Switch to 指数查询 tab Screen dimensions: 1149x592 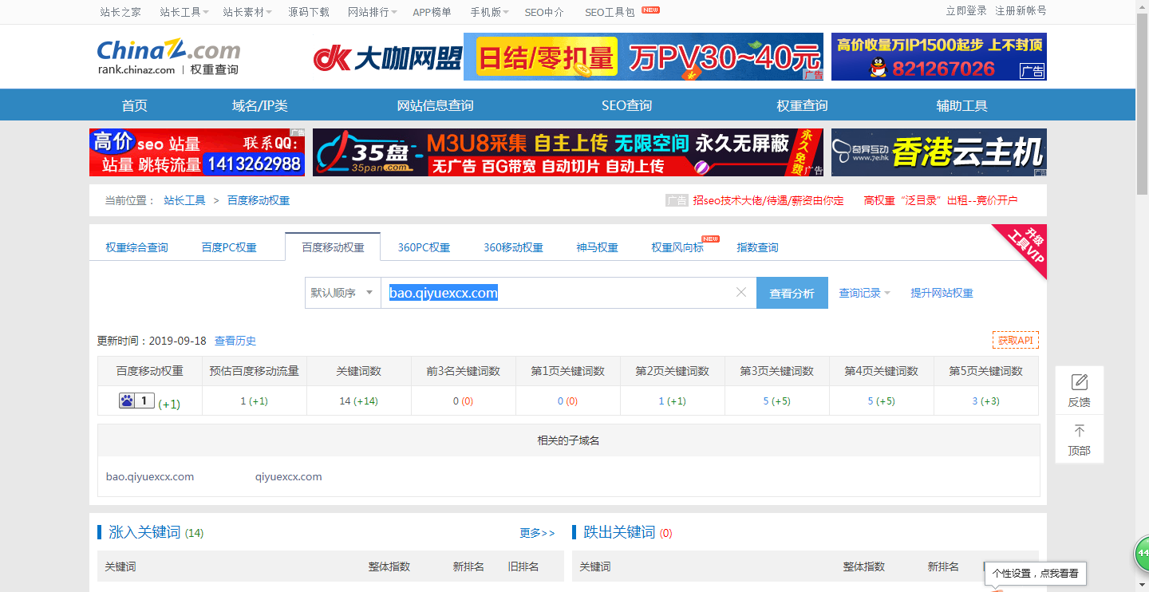pyautogui.click(x=757, y=247)
